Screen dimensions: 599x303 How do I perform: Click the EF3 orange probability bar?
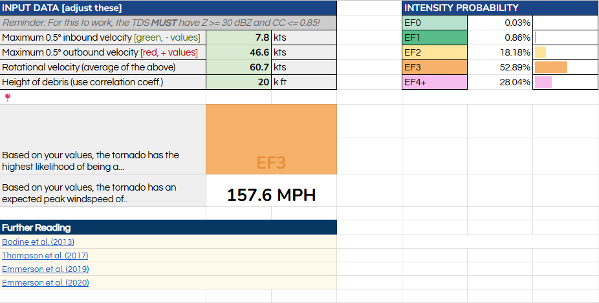coord(551,67)
